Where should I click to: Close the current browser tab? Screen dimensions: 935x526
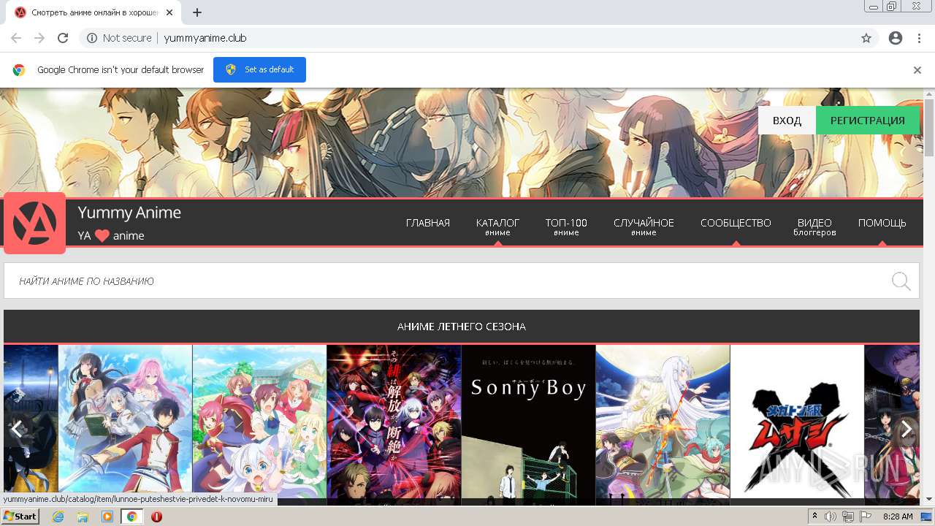click(x=169, y=12)
